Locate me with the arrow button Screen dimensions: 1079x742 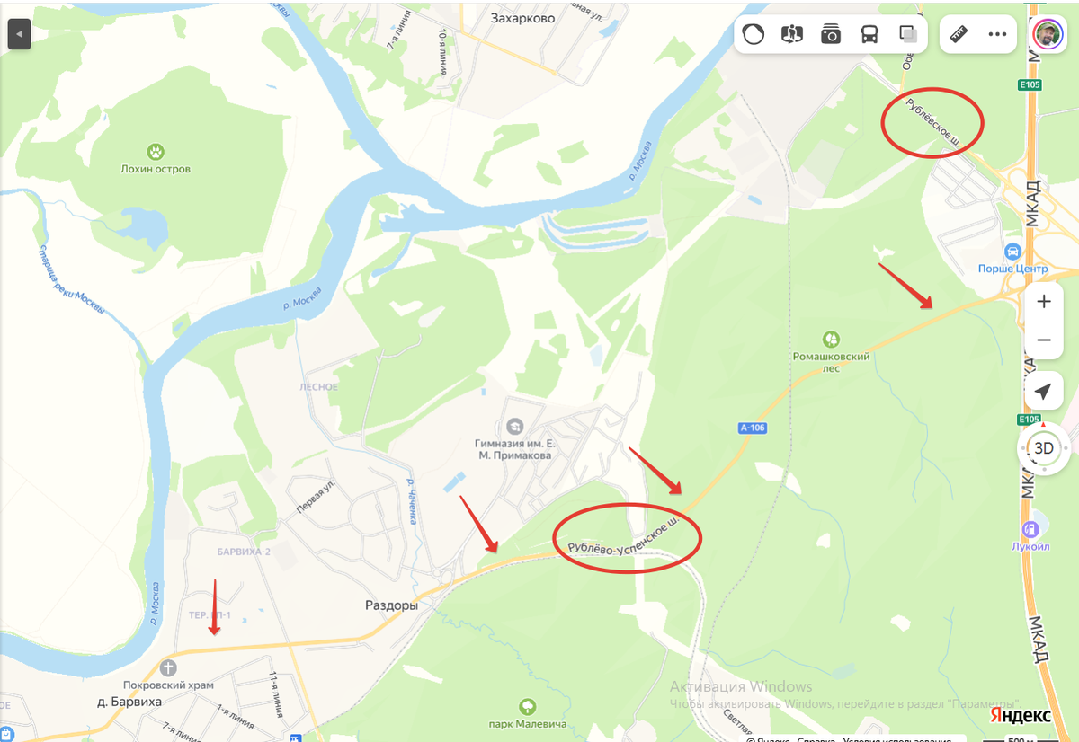tap(1044, 392)
